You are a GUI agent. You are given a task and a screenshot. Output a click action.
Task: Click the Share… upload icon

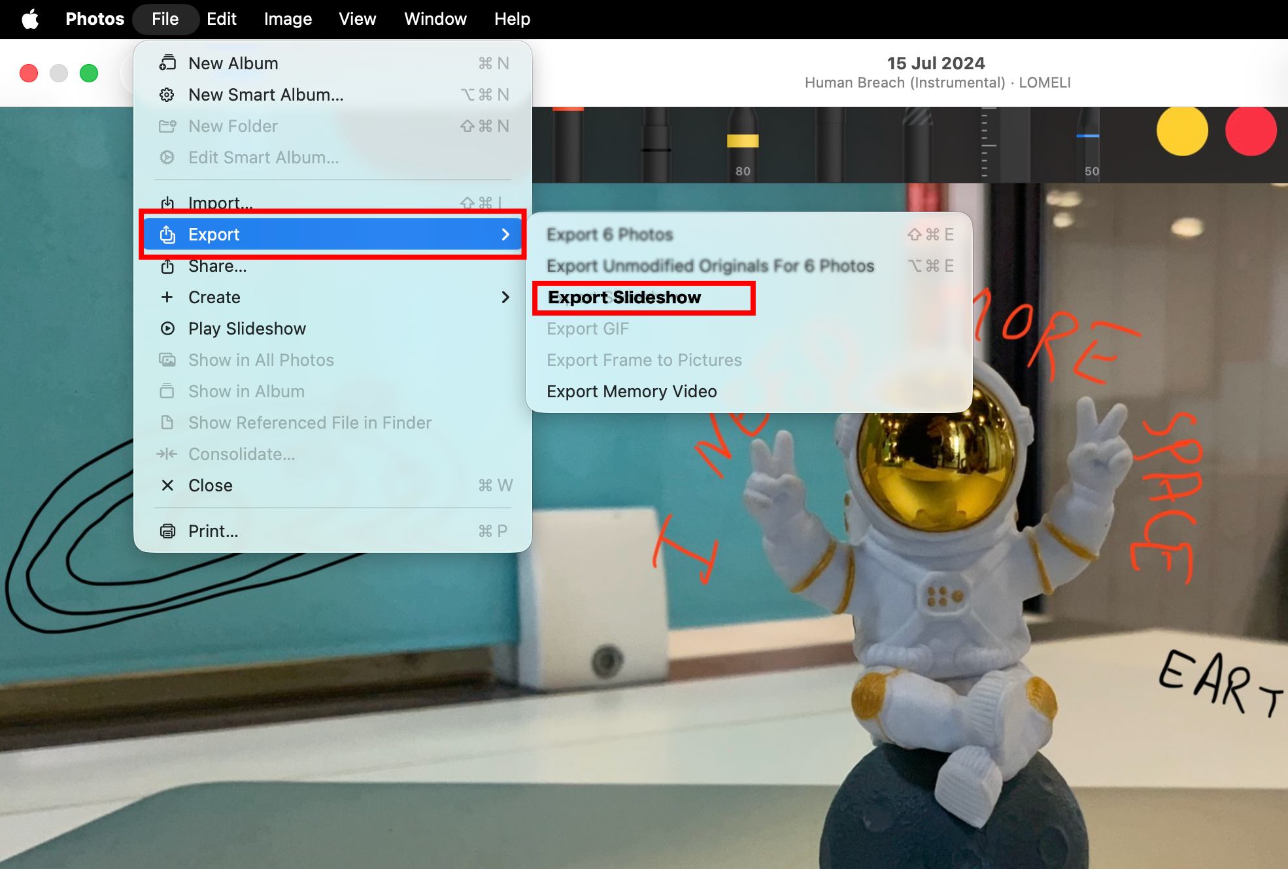[x=167, y=266]
